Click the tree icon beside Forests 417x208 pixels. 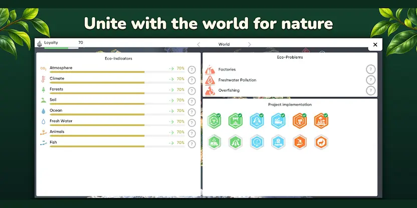[x=43, y=89]
